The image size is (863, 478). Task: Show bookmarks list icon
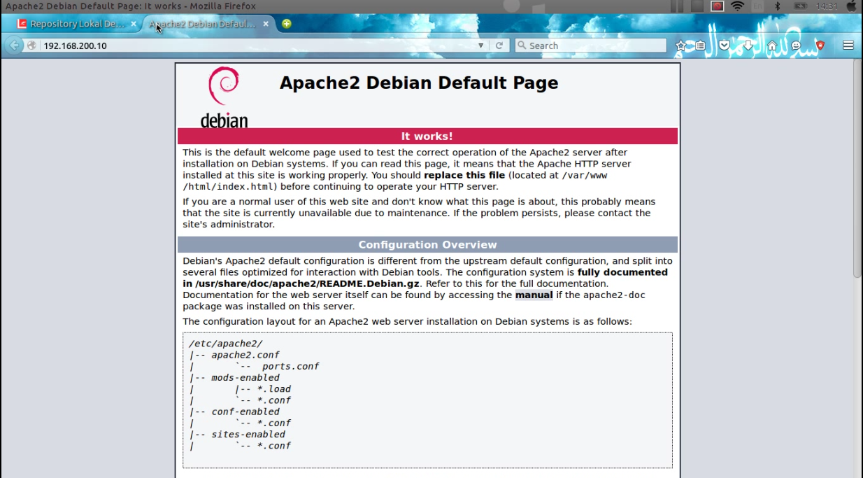point(700,45)
